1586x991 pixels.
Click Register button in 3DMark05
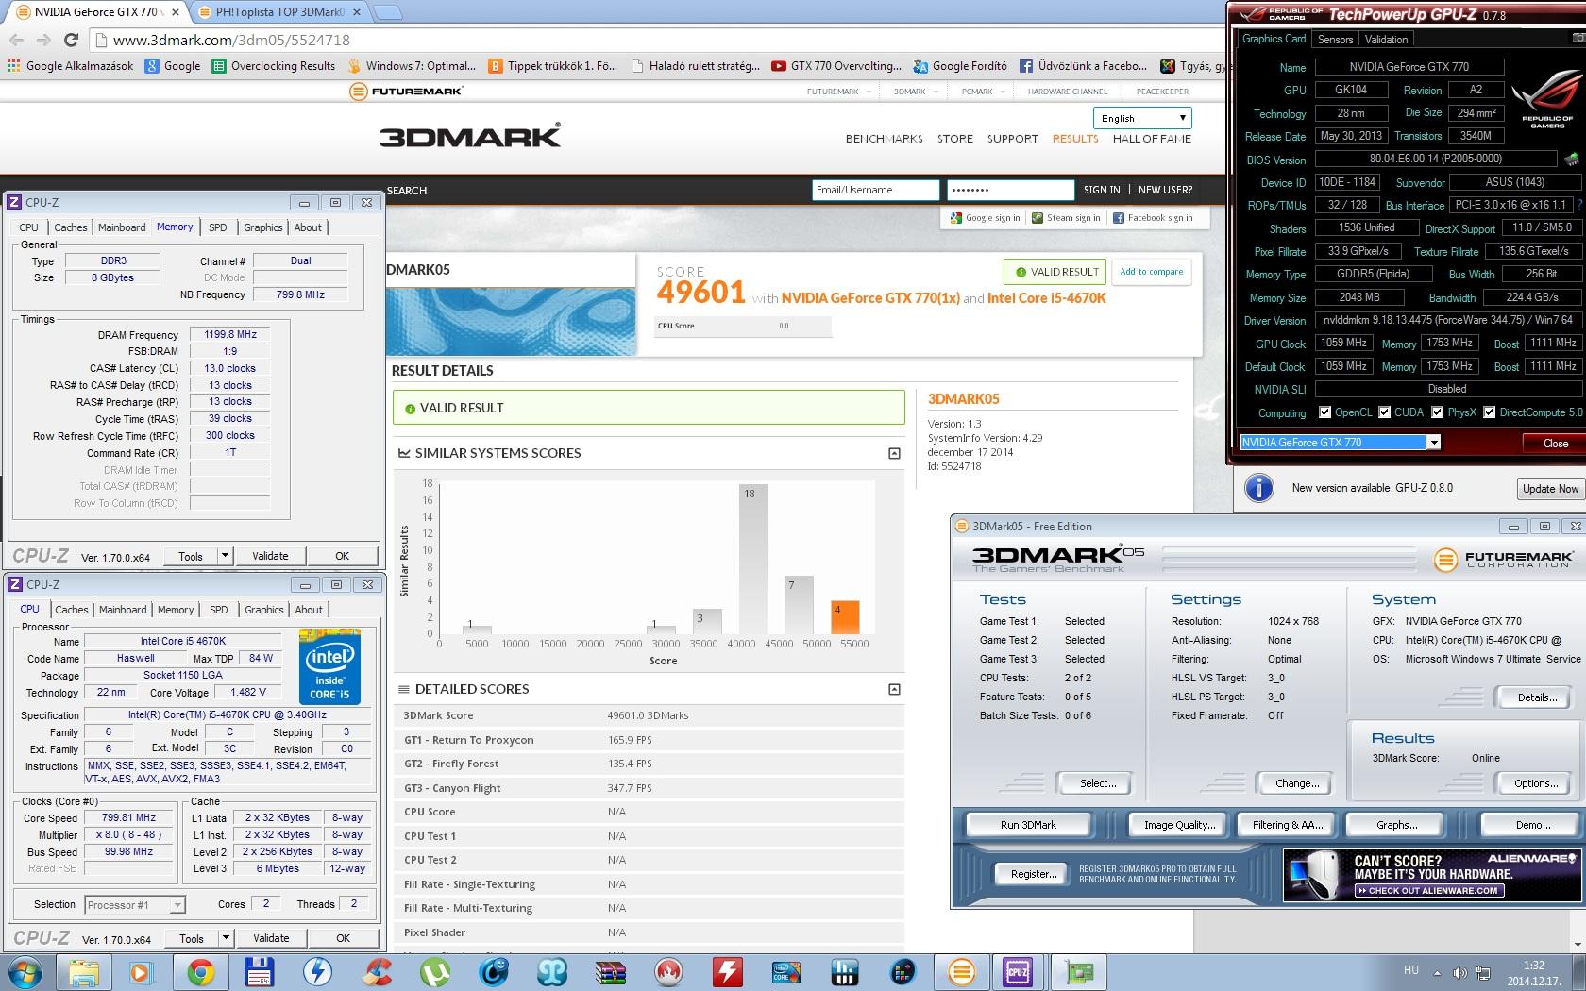point(1033,874)
